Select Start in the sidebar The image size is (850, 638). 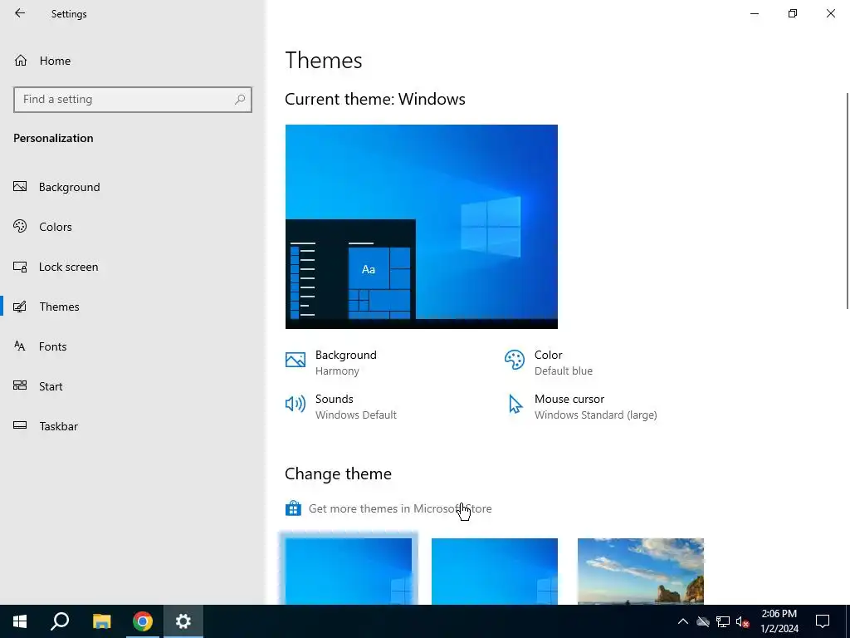click(x=133, y=385)
